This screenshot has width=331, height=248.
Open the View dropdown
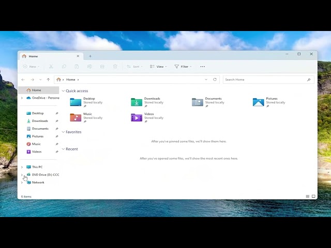click(158, 67)
